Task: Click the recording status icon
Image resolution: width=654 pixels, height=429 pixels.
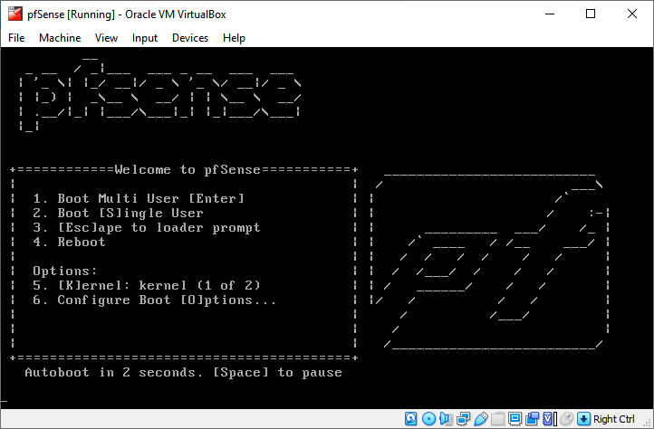Action: tap(533, 418)
